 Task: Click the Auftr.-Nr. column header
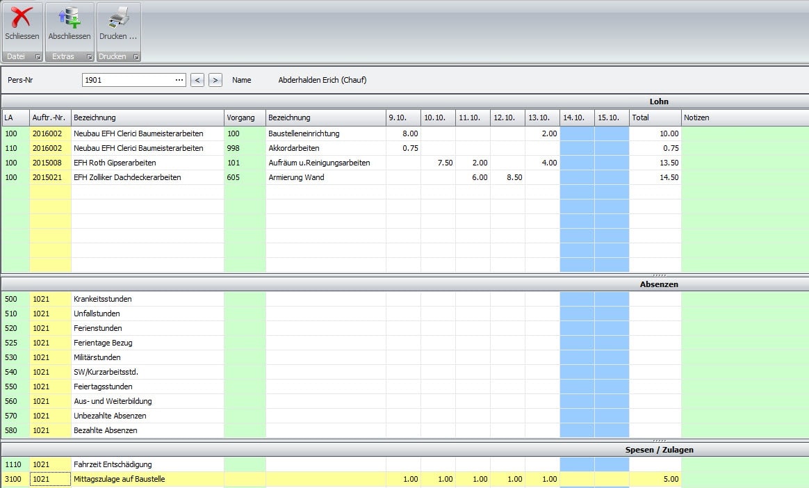[50, 117]
